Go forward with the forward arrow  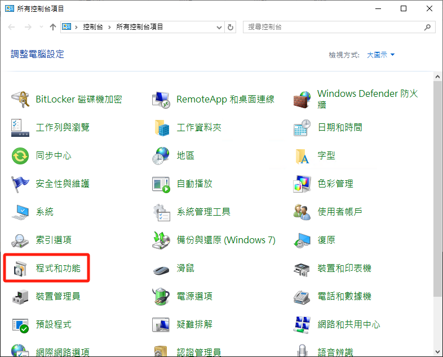pos(28,27)
